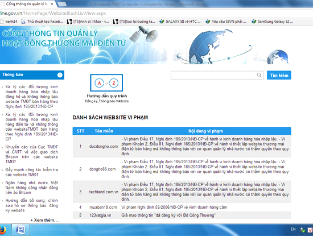Viewport: 313px width, 236px height.
Task: Open the A-Z process guide icon
Action: click(106, 83)
